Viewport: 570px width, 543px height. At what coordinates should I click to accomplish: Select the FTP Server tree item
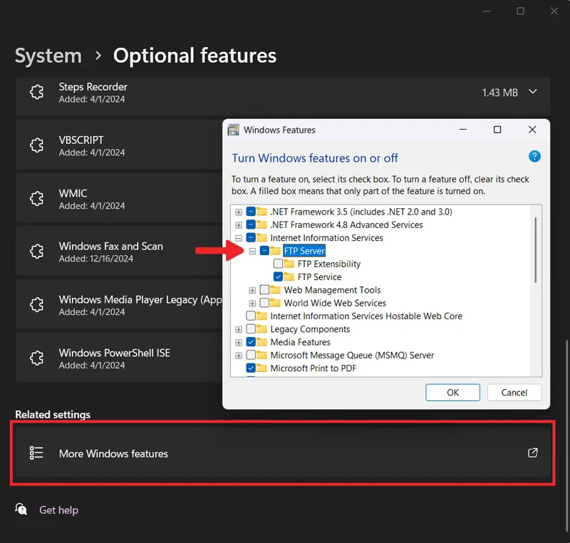pyautogui.click(x=304, y=251)
